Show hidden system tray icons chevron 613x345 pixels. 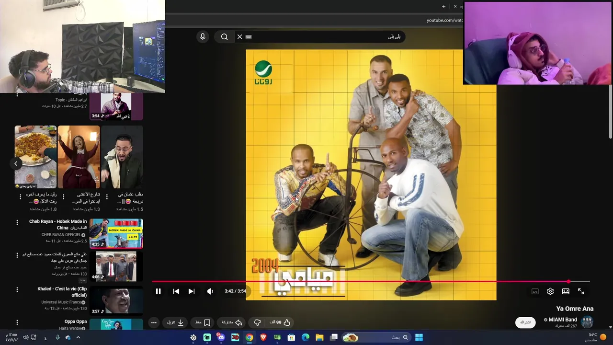tap(78, 337)
